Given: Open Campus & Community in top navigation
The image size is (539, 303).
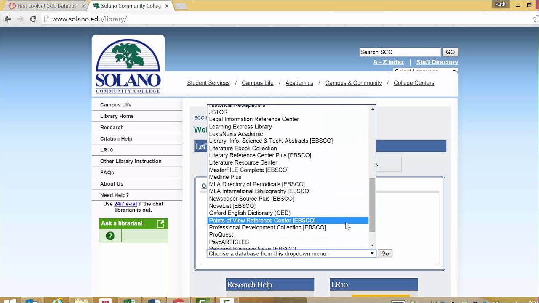Looking at the screenshot, I should 353,83.
